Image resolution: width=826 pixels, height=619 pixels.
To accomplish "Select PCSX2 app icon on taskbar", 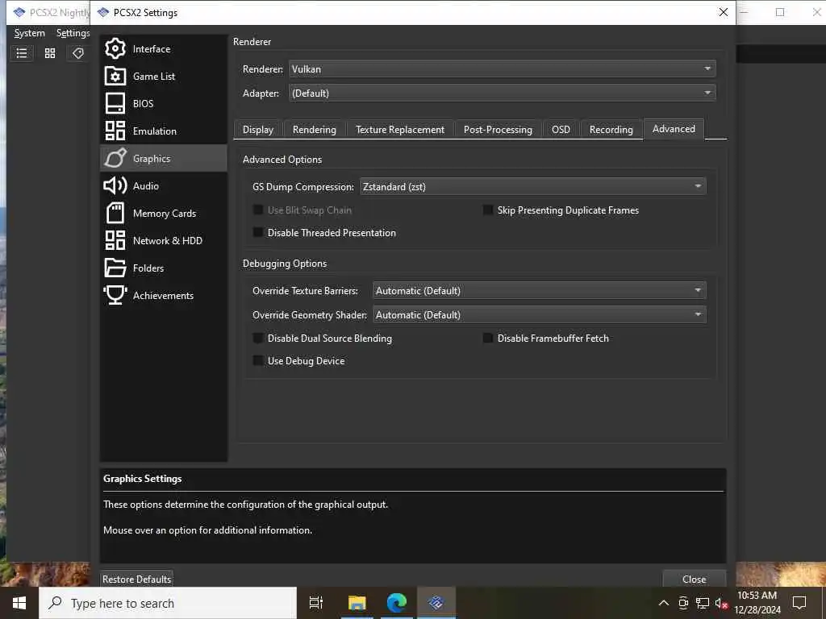I will [436, 603].
